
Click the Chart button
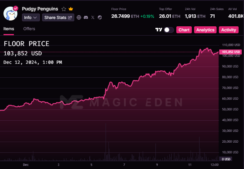point(184,30)
